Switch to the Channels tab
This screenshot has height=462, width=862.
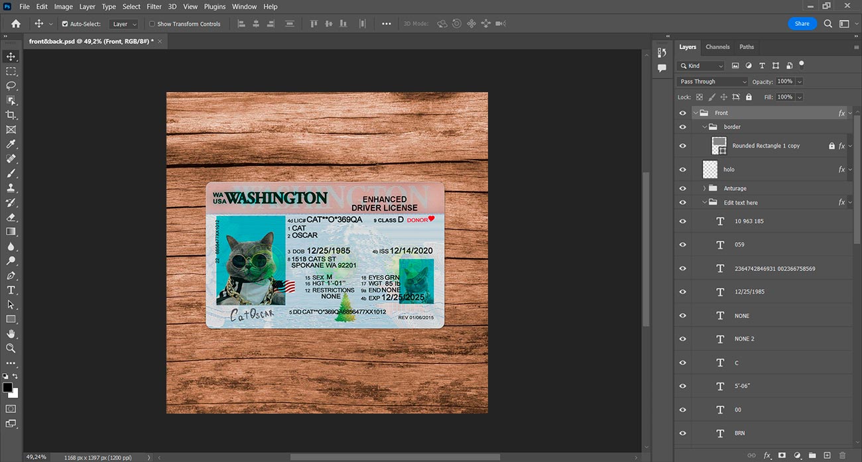pyautogui.click(x=717, y=47)
